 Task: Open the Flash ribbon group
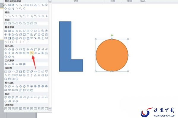(x=143, y=1)
